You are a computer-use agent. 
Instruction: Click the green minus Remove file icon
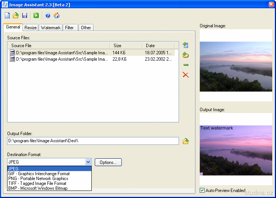[x=186, y=65]
